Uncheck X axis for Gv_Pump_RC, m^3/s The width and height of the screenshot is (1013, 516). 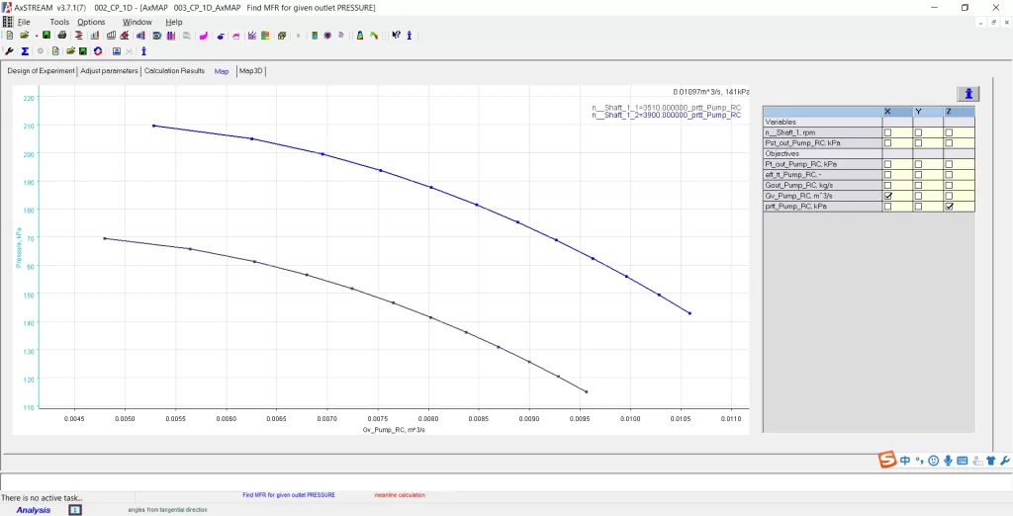887,196
